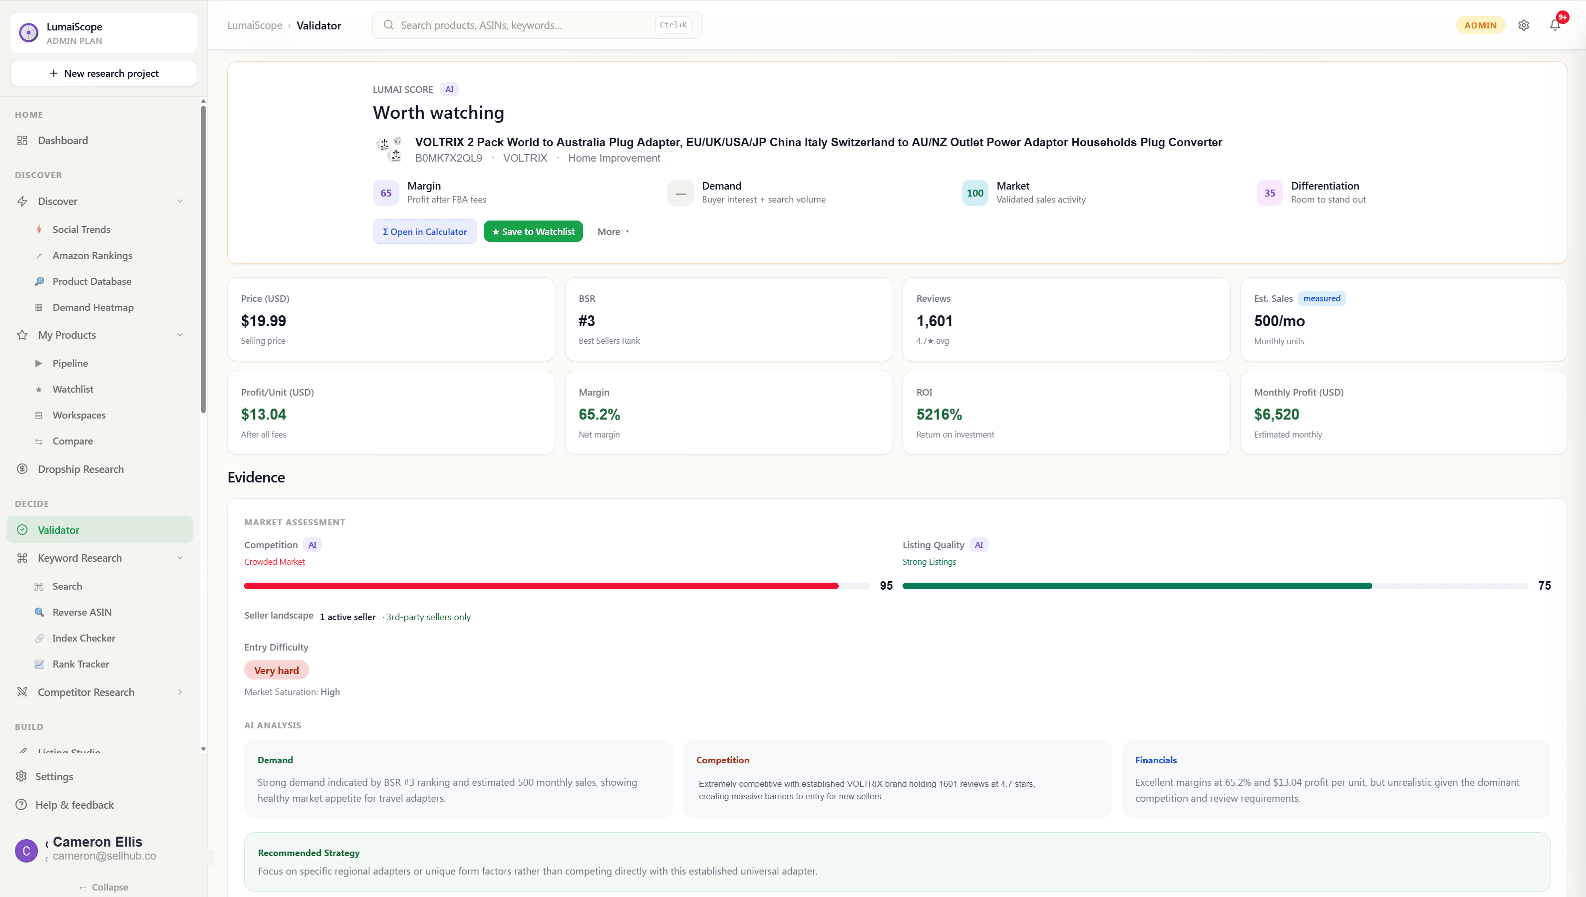Navigate to the Pipeline
Screen dimensions: 1586x897
(x=70, y=364)
